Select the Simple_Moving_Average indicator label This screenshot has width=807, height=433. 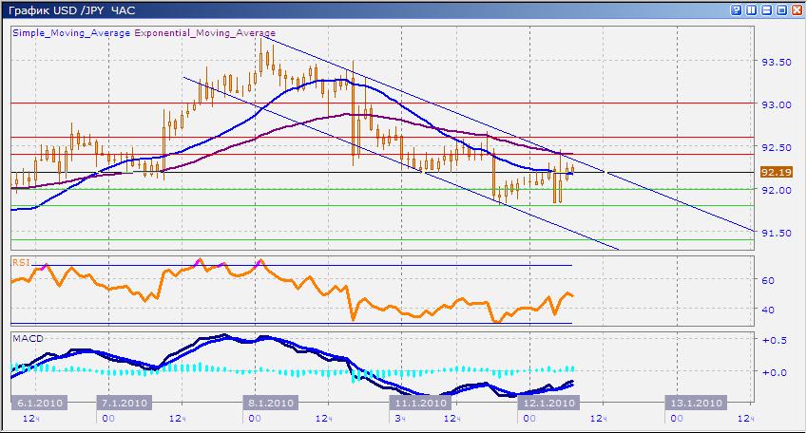71,32
